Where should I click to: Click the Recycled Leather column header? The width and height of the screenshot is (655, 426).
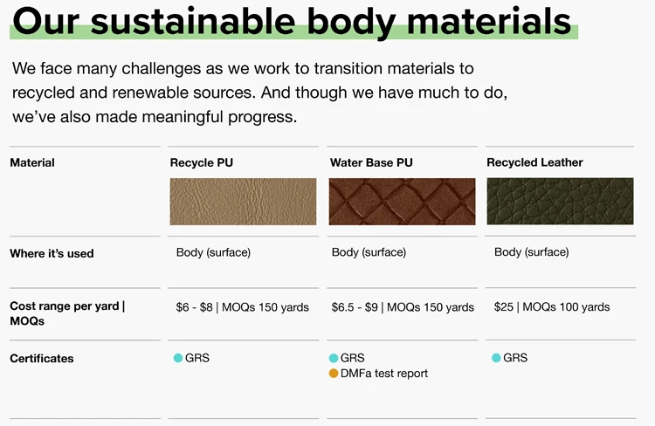(x=534, y=163)
